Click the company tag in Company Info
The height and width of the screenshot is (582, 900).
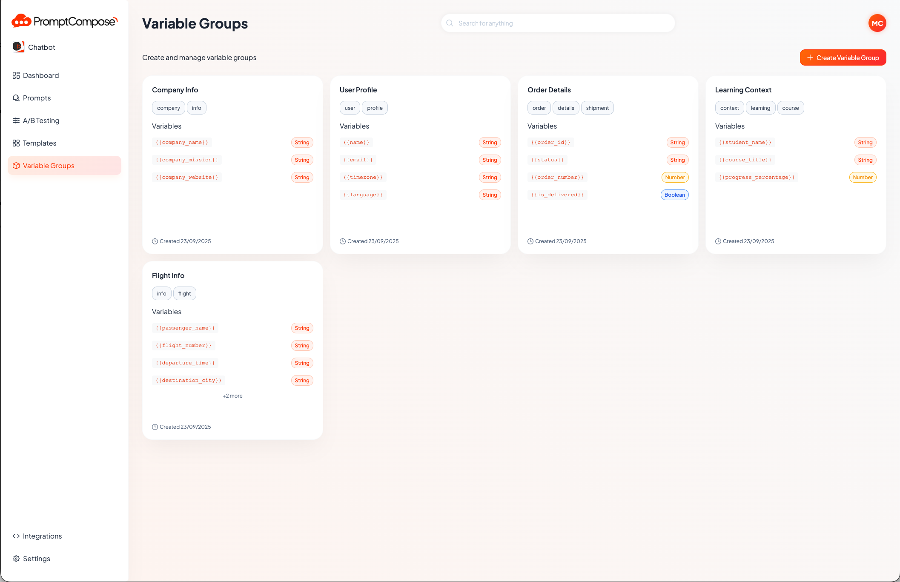tap(168, 108)
